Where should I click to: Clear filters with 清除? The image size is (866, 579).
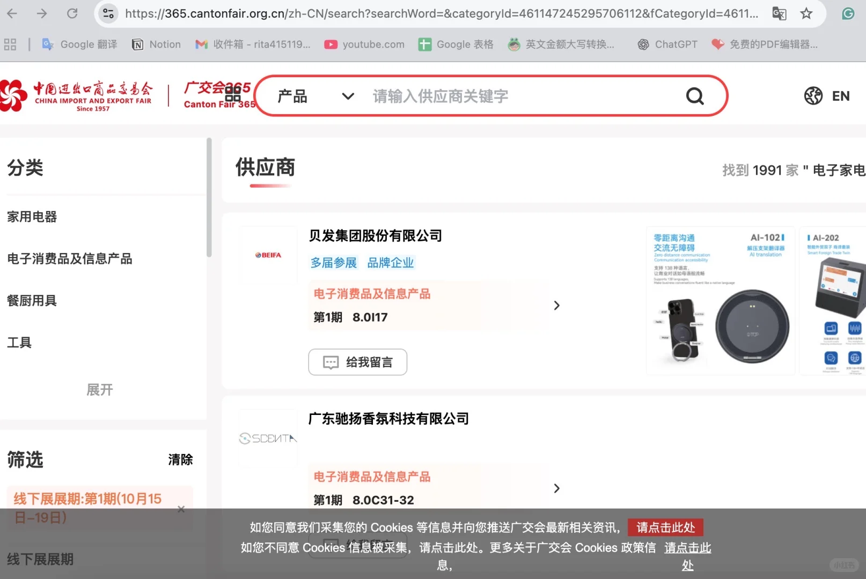click(x=180, y=459)
